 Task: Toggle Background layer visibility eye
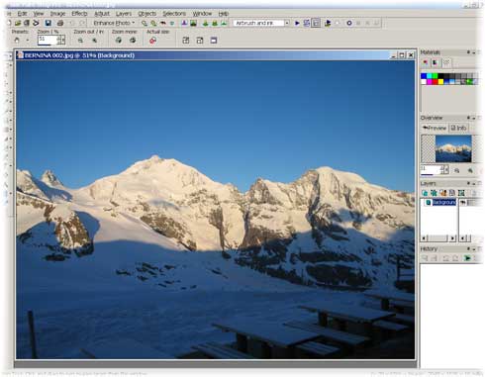click(463, 202)
